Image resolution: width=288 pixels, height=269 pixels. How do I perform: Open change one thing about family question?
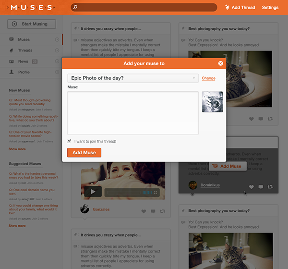coord(34,209)
